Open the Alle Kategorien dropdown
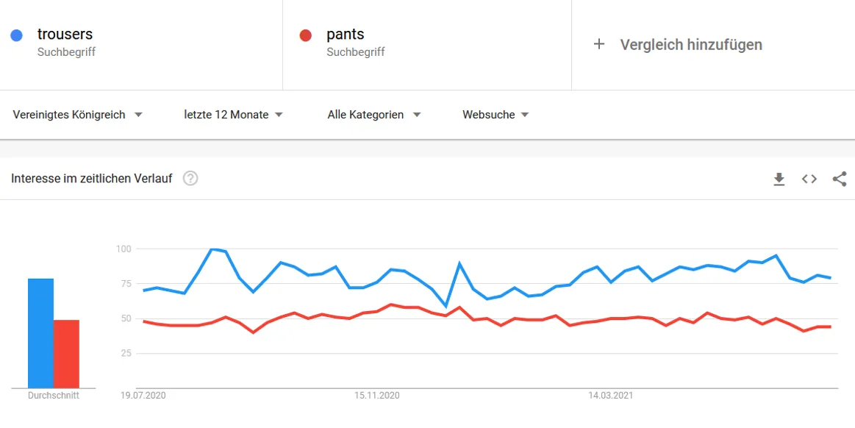 tap(374, 115)
